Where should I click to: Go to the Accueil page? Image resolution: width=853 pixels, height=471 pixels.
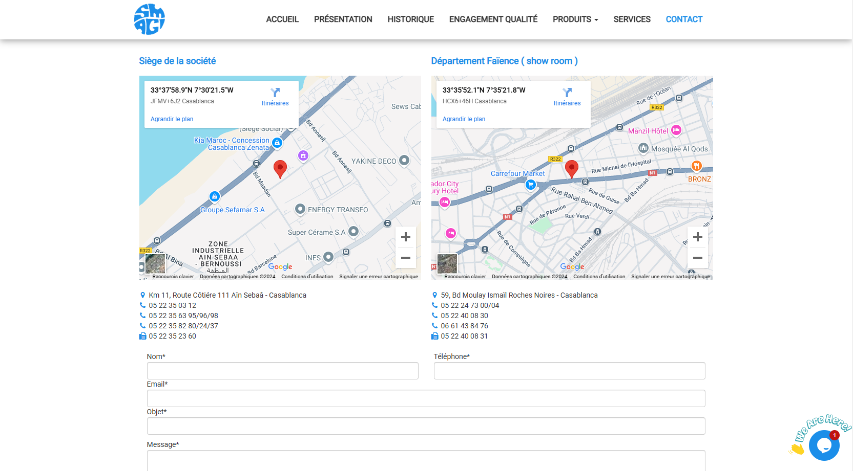(x=282, y=19)
